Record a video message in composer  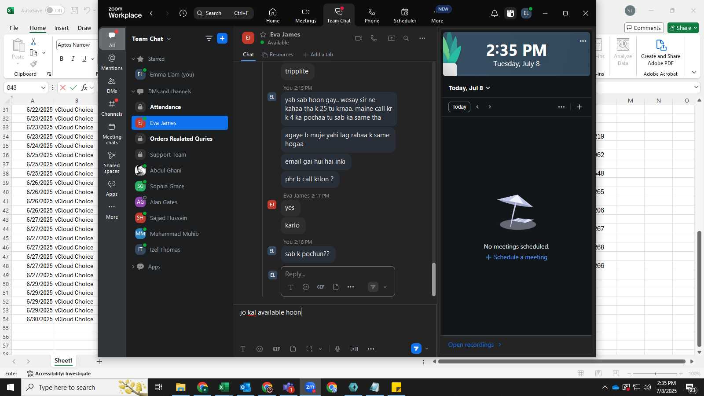click(x=354, y=349)
